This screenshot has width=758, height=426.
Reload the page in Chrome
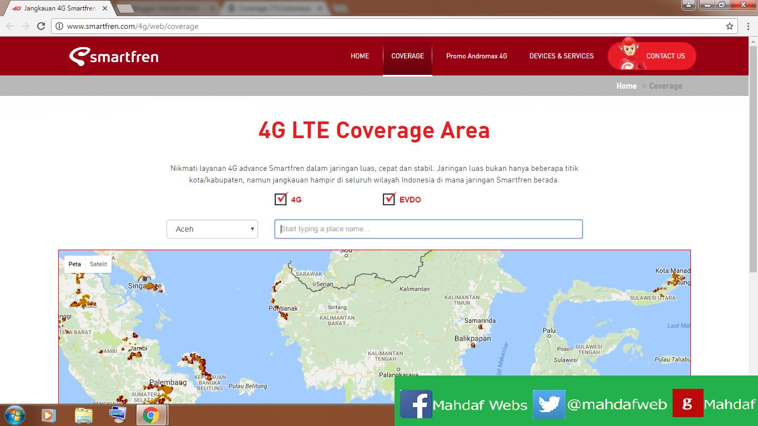41,26
